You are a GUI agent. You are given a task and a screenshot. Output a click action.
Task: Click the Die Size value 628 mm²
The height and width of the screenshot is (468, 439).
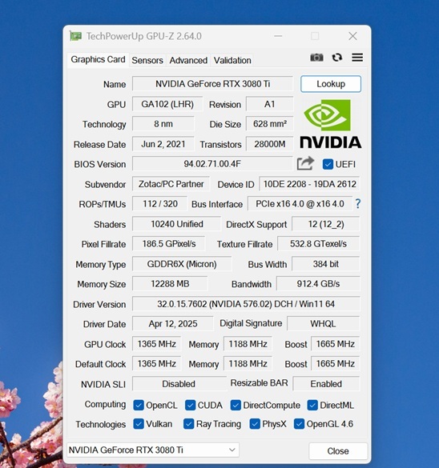269,124
